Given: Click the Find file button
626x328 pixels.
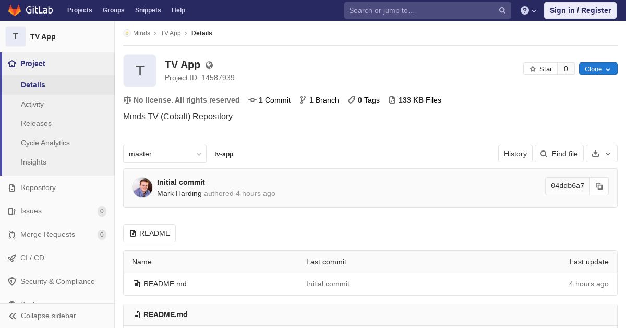Looking at the screenshot, I should coord(559,154).
